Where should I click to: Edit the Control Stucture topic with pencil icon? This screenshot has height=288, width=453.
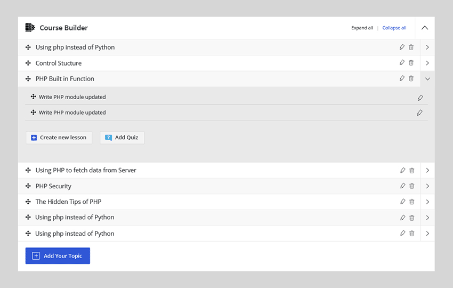point(402,63)
